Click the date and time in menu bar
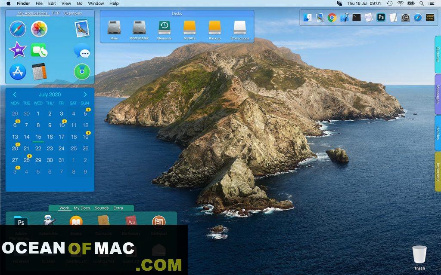Image resolution: width=441 pixels, height=275 pixels. [x=364, y=3]
